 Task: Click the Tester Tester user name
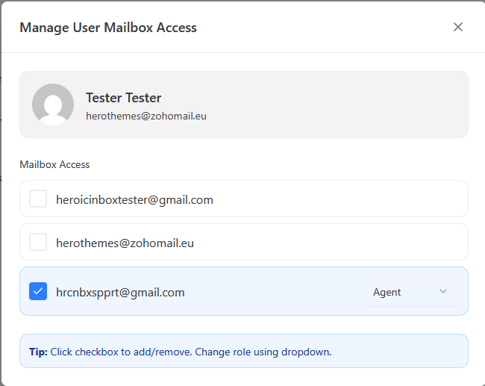tap(123, 98)
